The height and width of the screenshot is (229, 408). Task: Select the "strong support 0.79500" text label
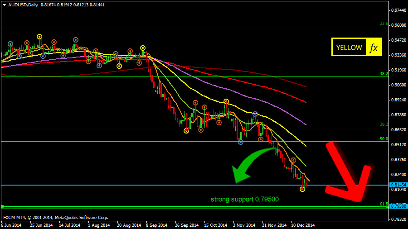pyautogui.click(x=244, y=199)
